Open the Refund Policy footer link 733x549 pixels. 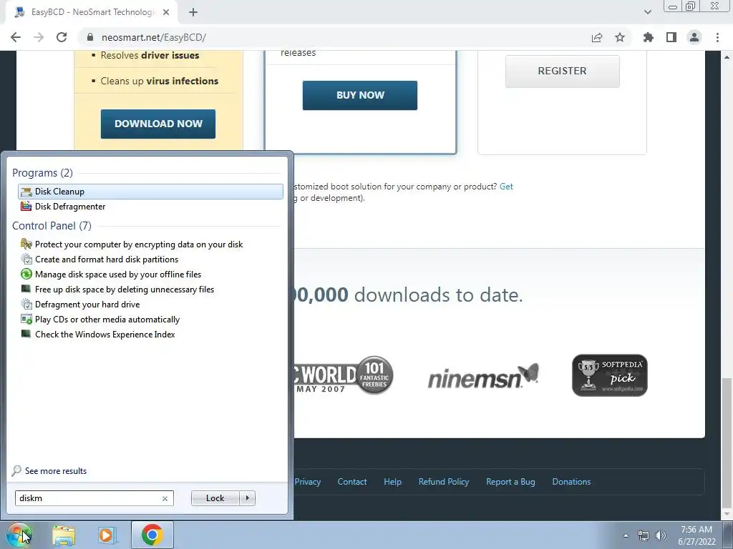coord(444,482)
